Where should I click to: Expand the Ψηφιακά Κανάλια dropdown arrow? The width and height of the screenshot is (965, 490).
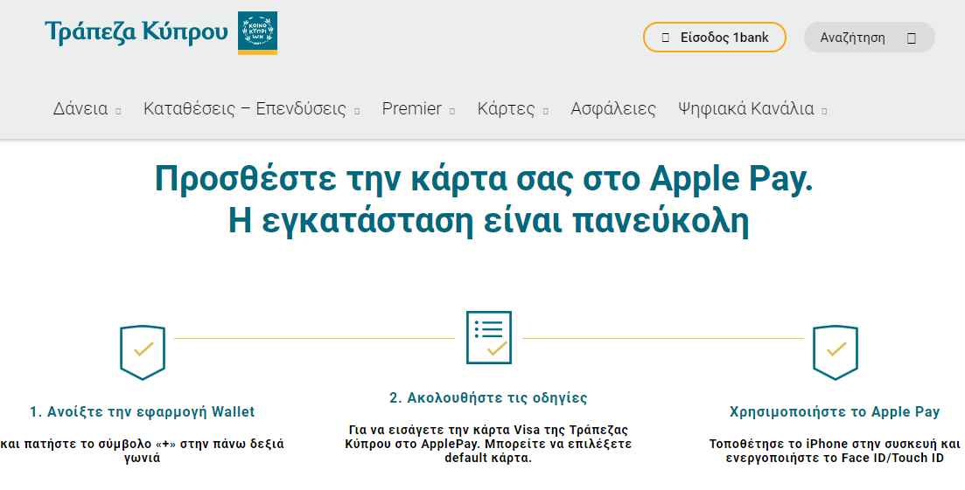tap(825, 111)
